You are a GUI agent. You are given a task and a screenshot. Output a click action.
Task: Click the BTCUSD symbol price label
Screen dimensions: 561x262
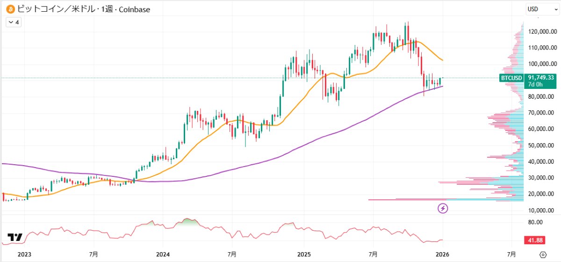[x=511, y=78]
